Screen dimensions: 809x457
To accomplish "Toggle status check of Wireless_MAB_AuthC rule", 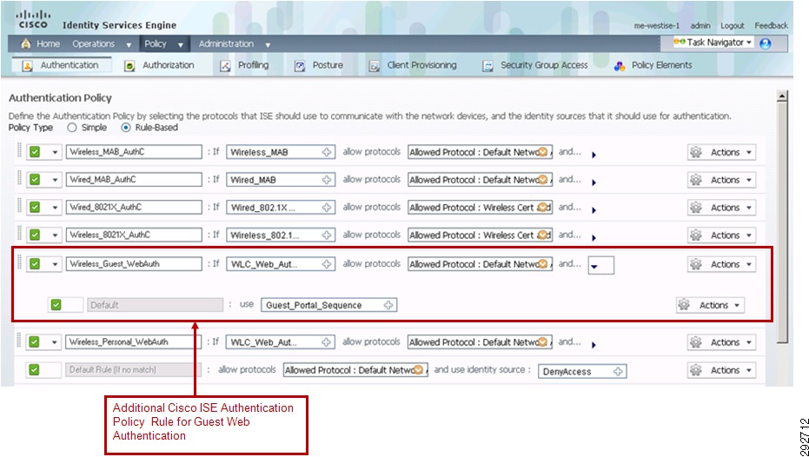I will (35, 152).
